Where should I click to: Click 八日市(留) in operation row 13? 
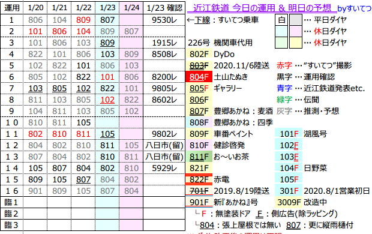point(164,157)
